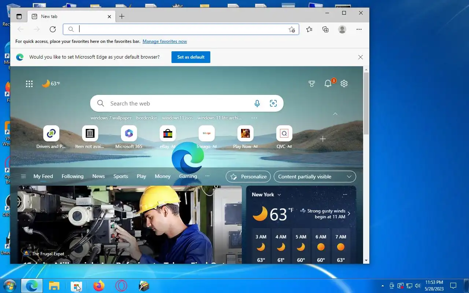469x293 pixels.
Task: Open Drivers and P... quick link
Action: pyautogui.click(x=51, y=137)
